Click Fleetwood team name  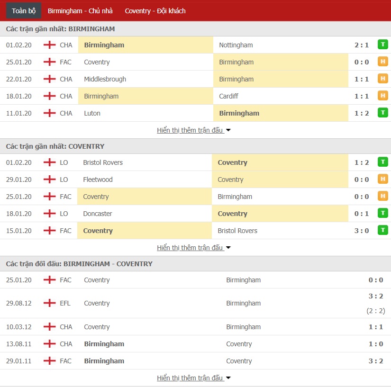98,180
